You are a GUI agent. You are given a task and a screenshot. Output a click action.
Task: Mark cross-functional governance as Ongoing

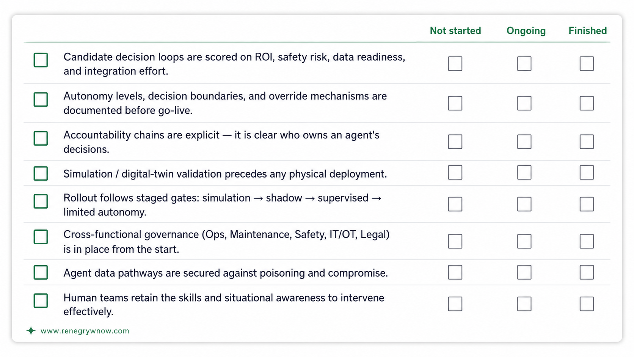tap(524, 241)
